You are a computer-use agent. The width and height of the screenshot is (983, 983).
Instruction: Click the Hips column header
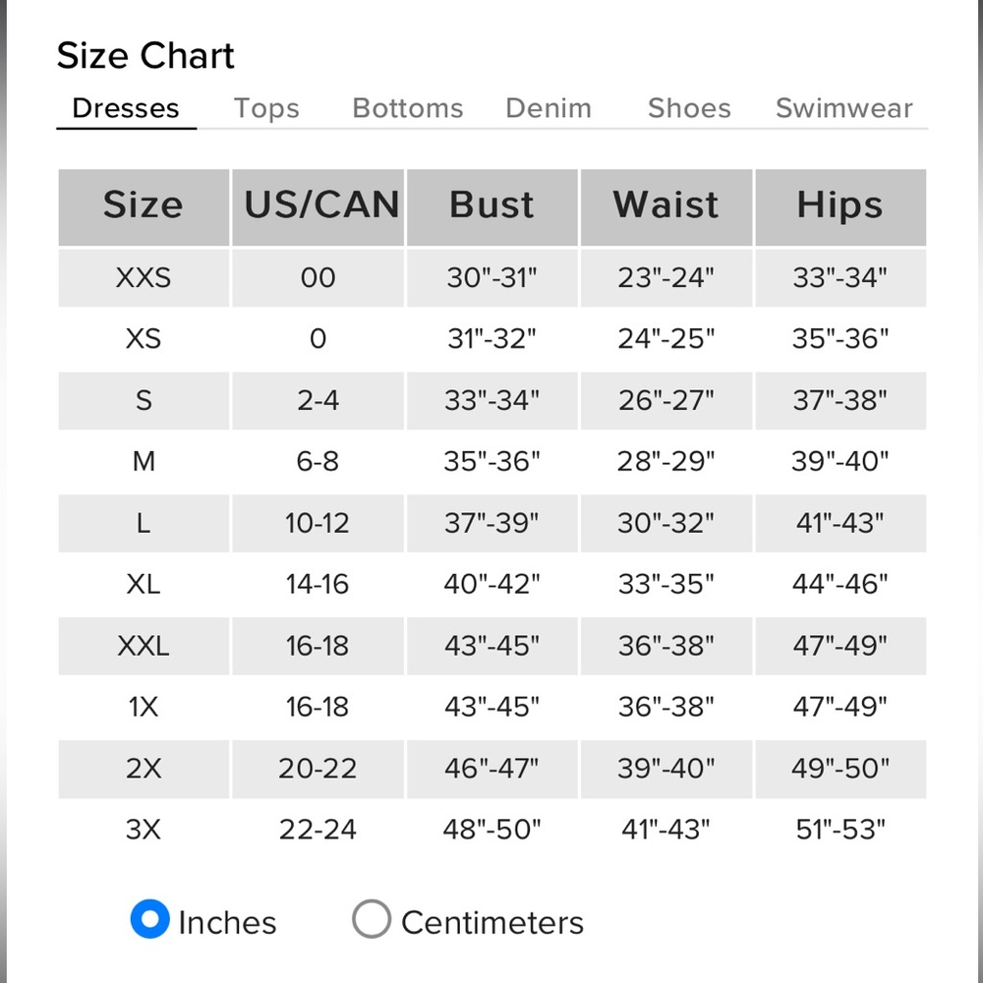point(839,205)
